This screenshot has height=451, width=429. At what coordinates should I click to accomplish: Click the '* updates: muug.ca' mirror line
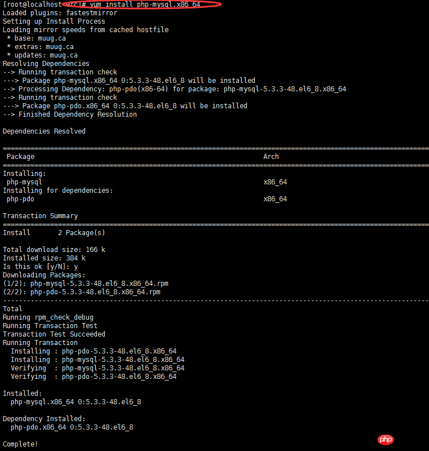(x=42, y=55)
